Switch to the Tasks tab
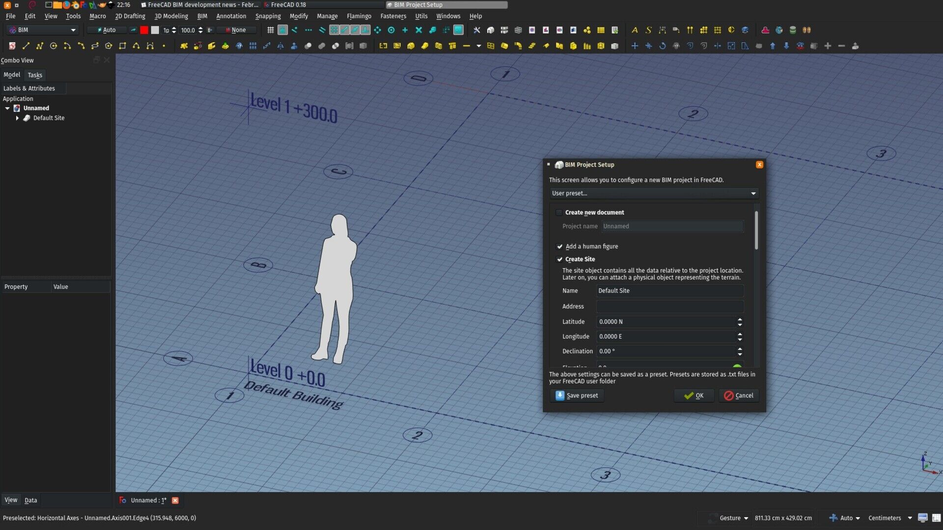Screen dimensions: 943x530 click(35, 75)
